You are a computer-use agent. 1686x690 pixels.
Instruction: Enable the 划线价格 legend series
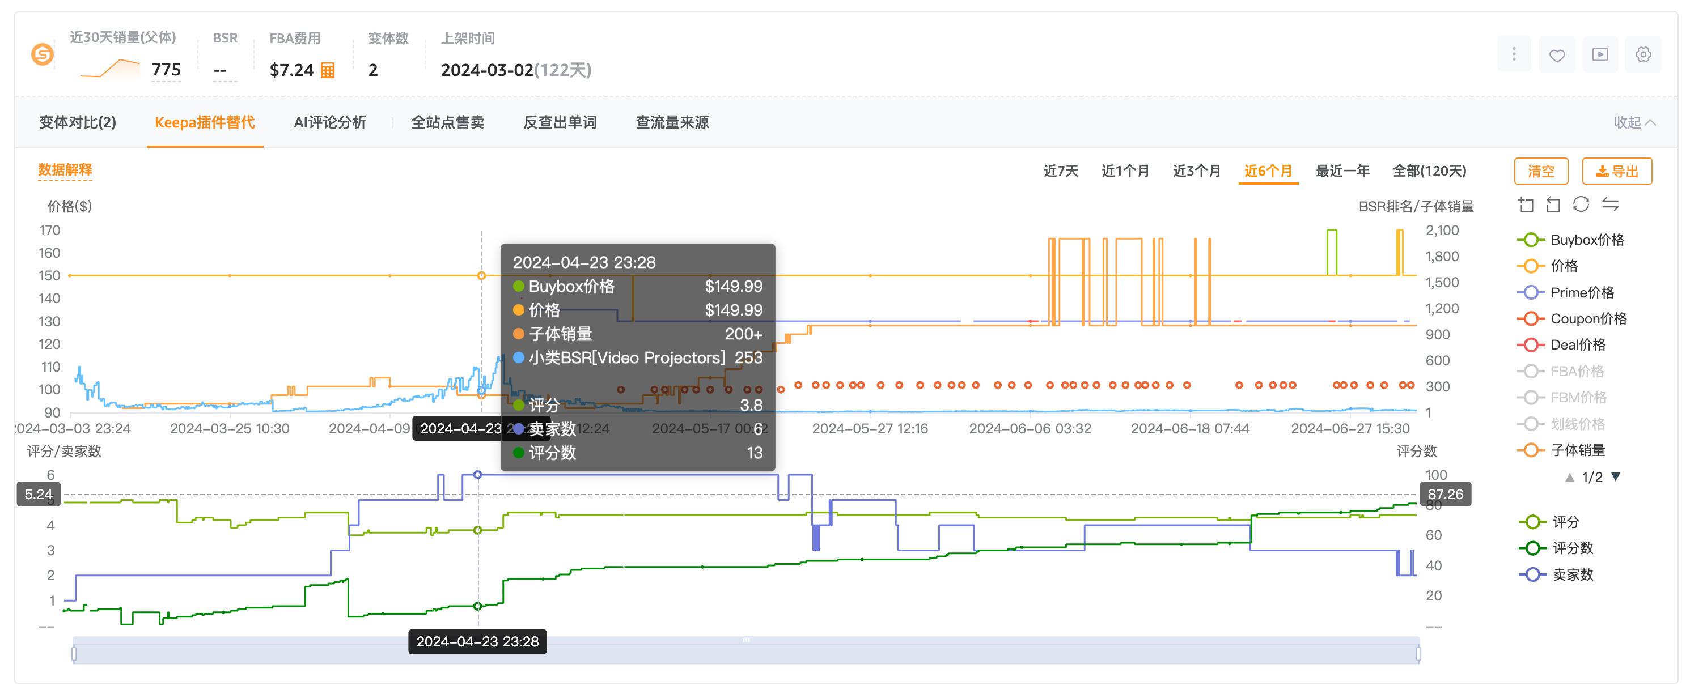(x=1562, y=424)
